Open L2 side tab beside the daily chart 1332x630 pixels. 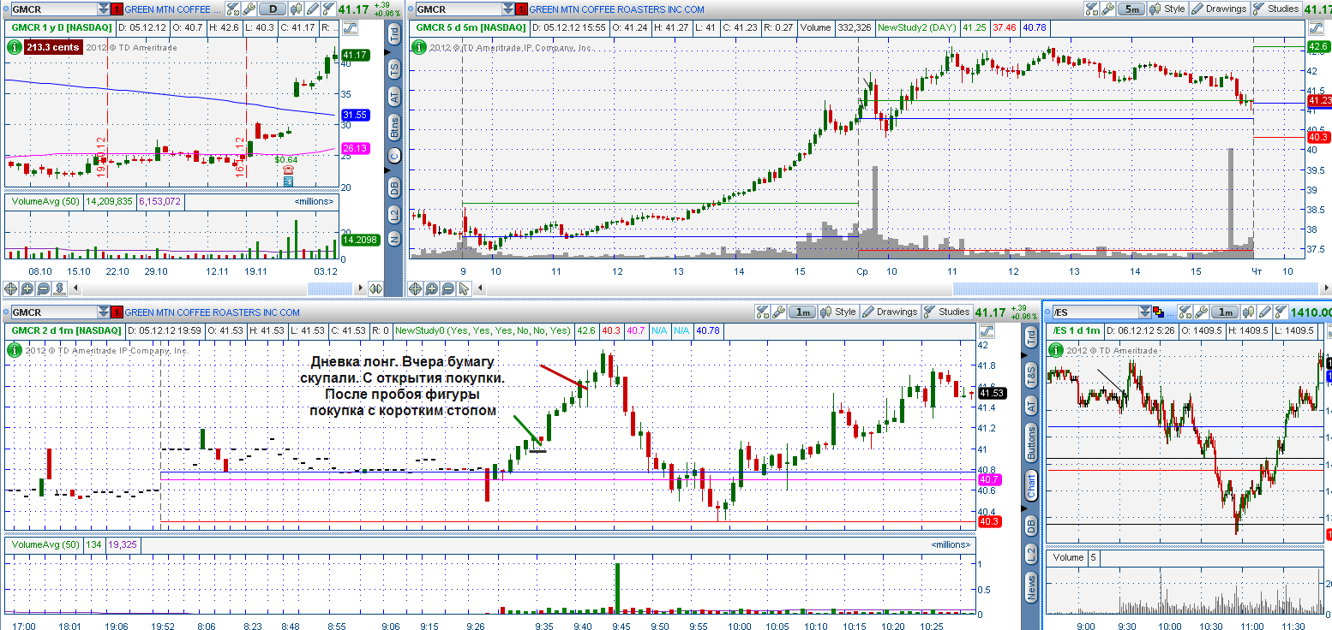coord(394,214)
